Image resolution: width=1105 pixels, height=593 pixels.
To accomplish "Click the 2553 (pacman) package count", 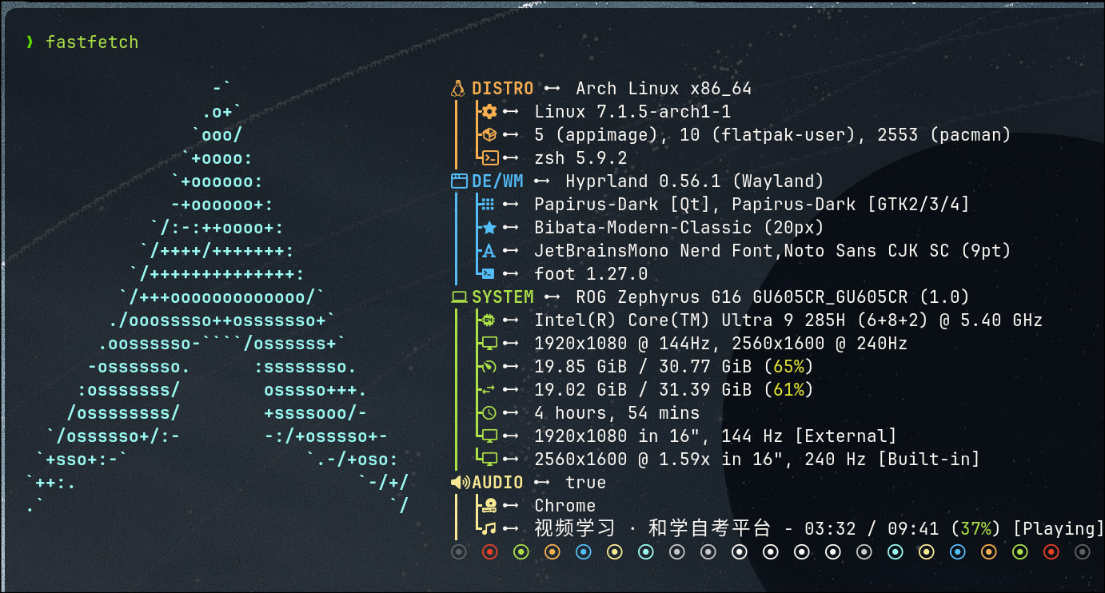I will point(943,135).
